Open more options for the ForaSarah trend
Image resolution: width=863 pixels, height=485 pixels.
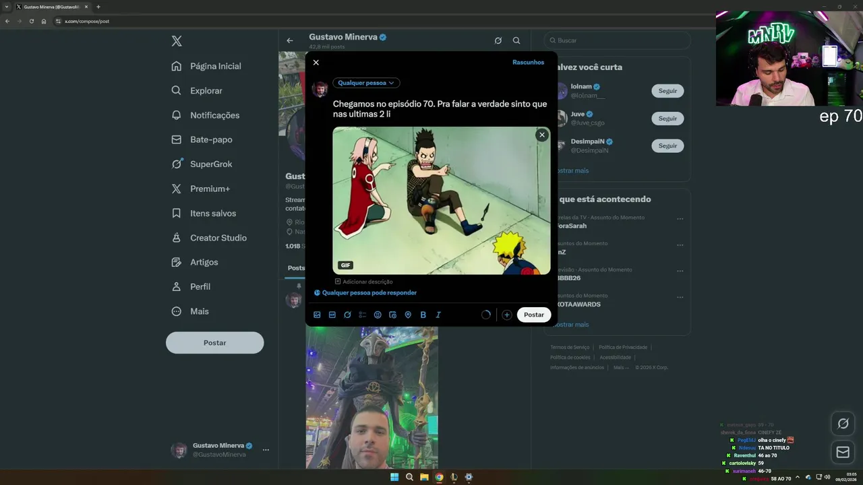coord(680,219)
